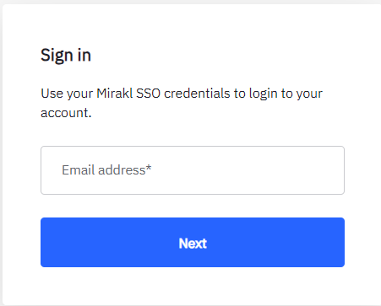Click the asterisk after Email address
381x306 pixels.
[x=149, y=168]
